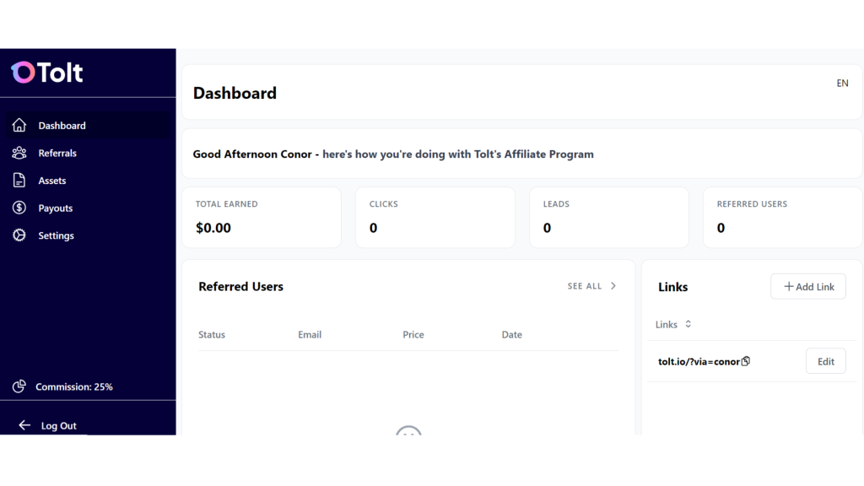Click the Total Earned stat card
Image resolution: width=864 pixels, height=486 pixels.
point(262,218)
